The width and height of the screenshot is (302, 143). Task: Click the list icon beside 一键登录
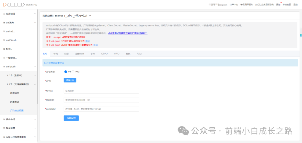[4, 58]
